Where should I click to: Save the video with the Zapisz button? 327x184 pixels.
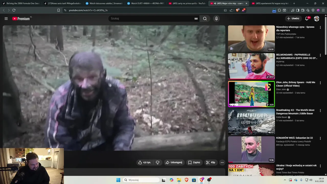point(194,163)
